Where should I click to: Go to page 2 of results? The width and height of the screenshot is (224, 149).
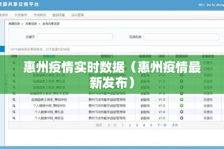click(x=130, y=125)
